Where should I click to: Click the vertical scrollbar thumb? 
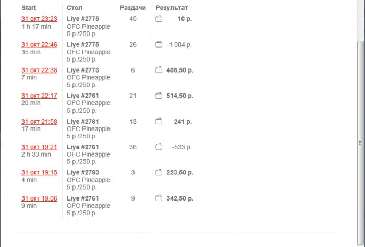coord(360,142)
